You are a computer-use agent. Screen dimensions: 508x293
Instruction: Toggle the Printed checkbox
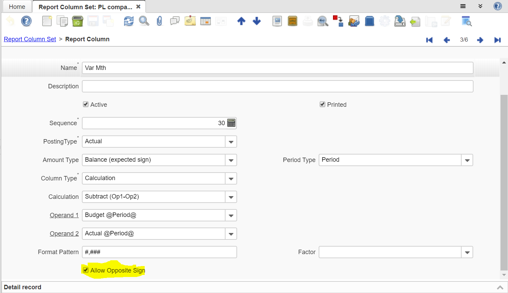[322, 104]
